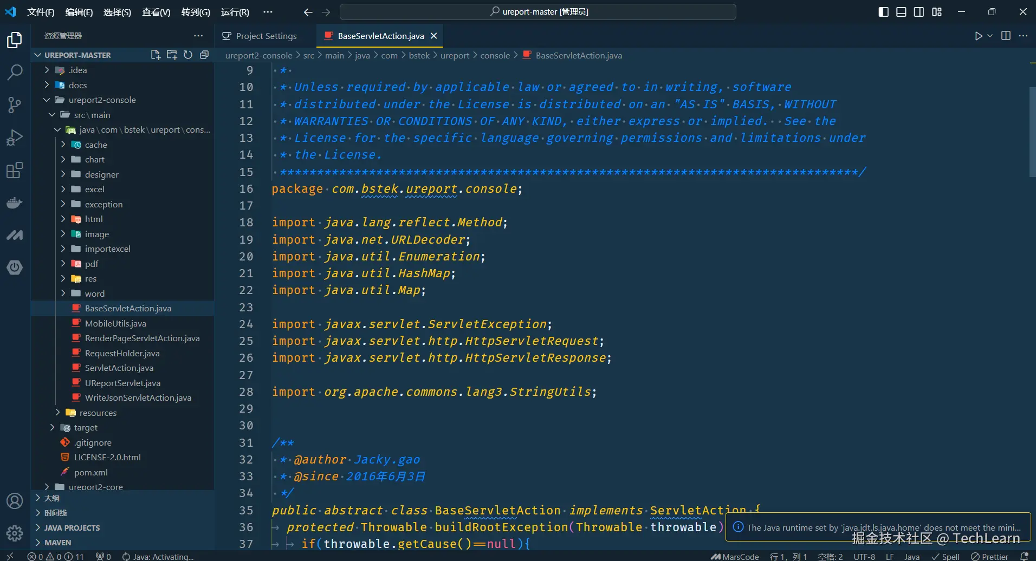Screen dimensions: 1036x561
Task: Open the Docker view in activity bar
Action: pyautogui.click(x=15, y=203)
